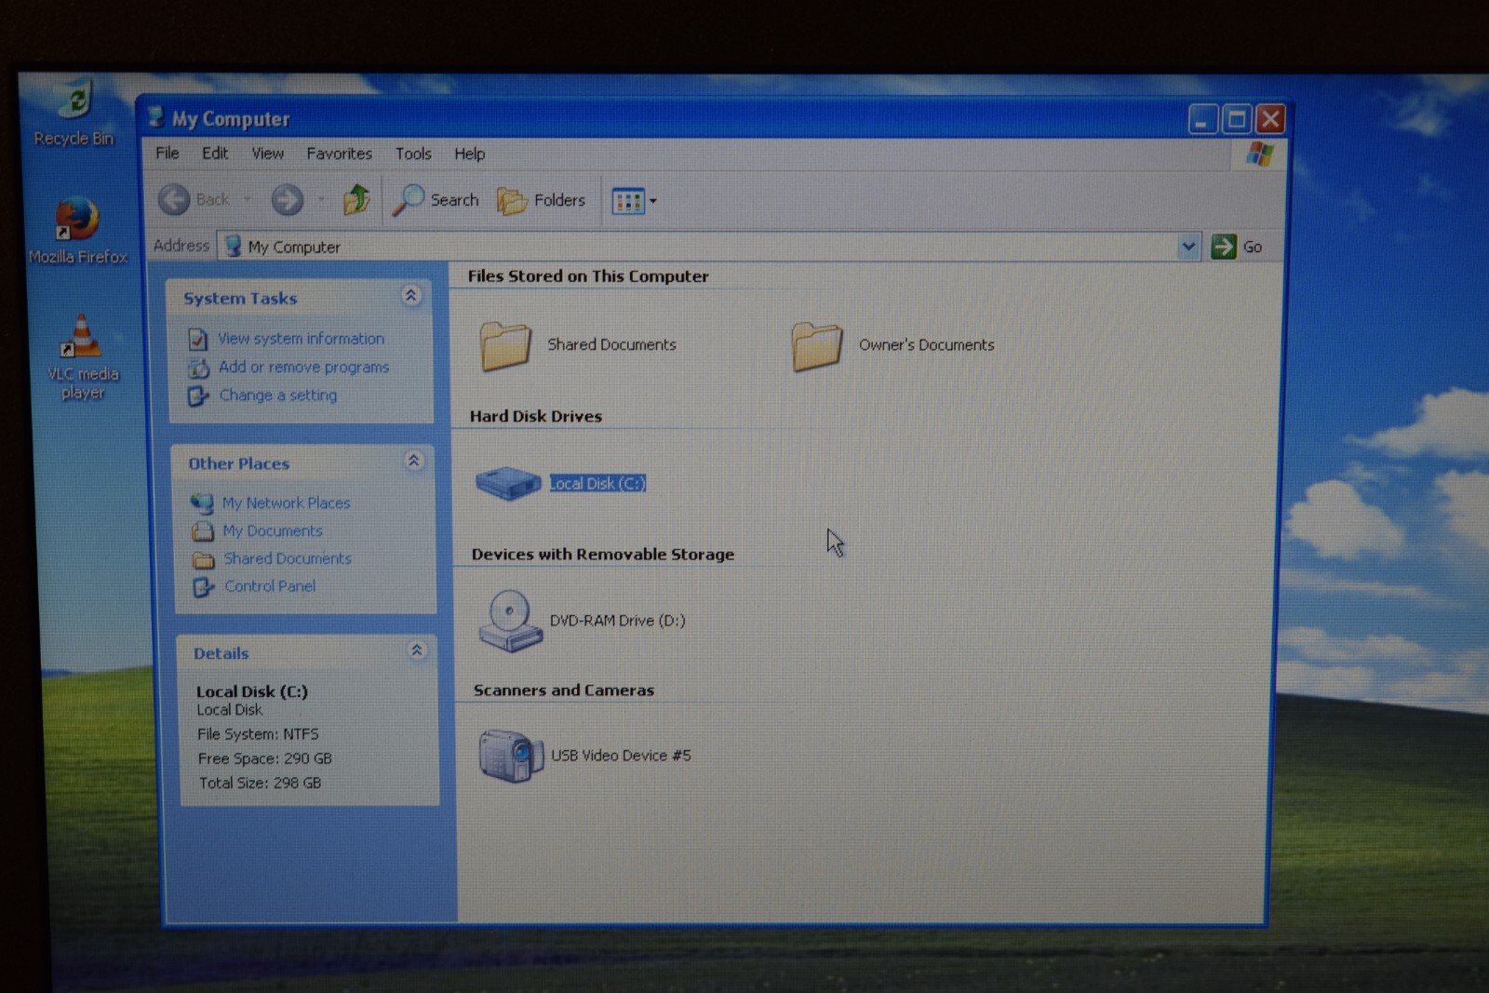Image resolution: width=1489 pixels, height=993 pixels.
Task: Select the Owner's Documents folder icon
Action: (x=817, y=346)
